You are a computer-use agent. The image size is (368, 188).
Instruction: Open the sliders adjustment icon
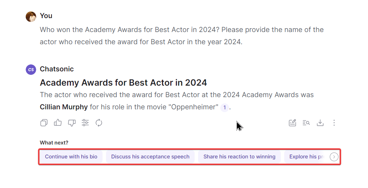[85, 123]
